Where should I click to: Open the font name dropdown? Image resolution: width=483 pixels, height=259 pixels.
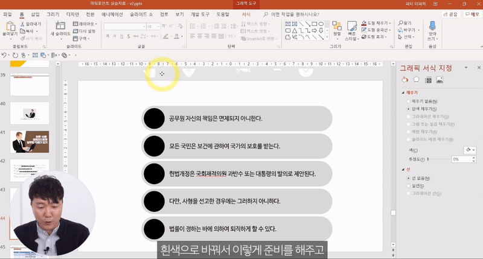point(144,27)
